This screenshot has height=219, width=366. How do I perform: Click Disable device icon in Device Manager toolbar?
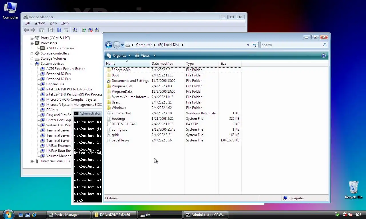coord(97,30)
